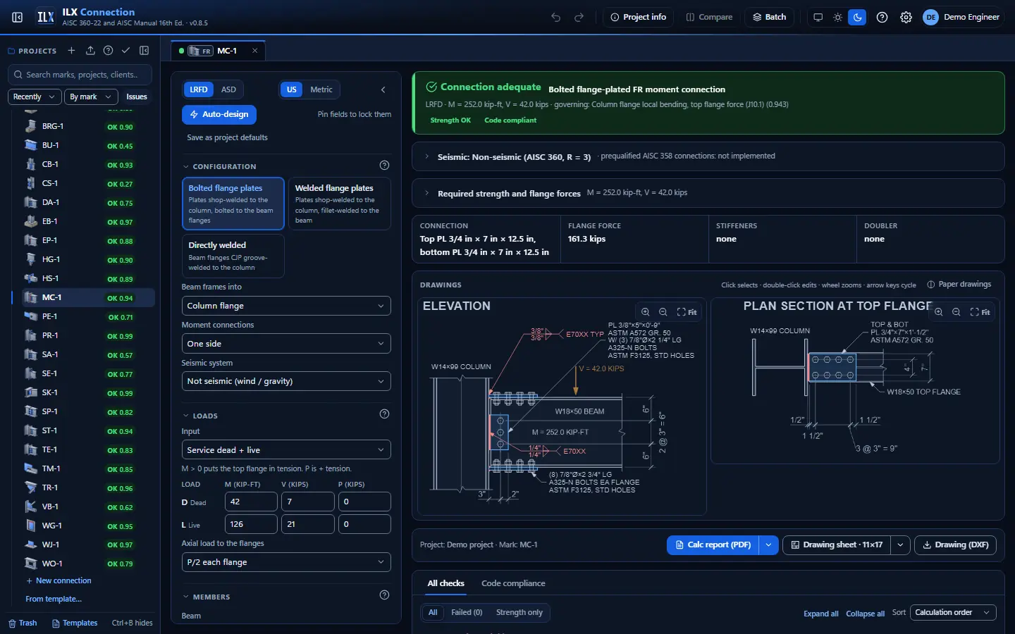Click the Dead load M (kip-ft) field
The image size is (1015, 634).
[x=251, y=502]
